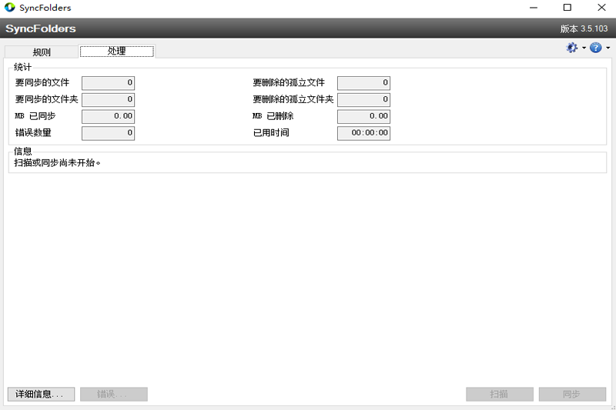Click the MB 已删除 value field

coord(363,116)
